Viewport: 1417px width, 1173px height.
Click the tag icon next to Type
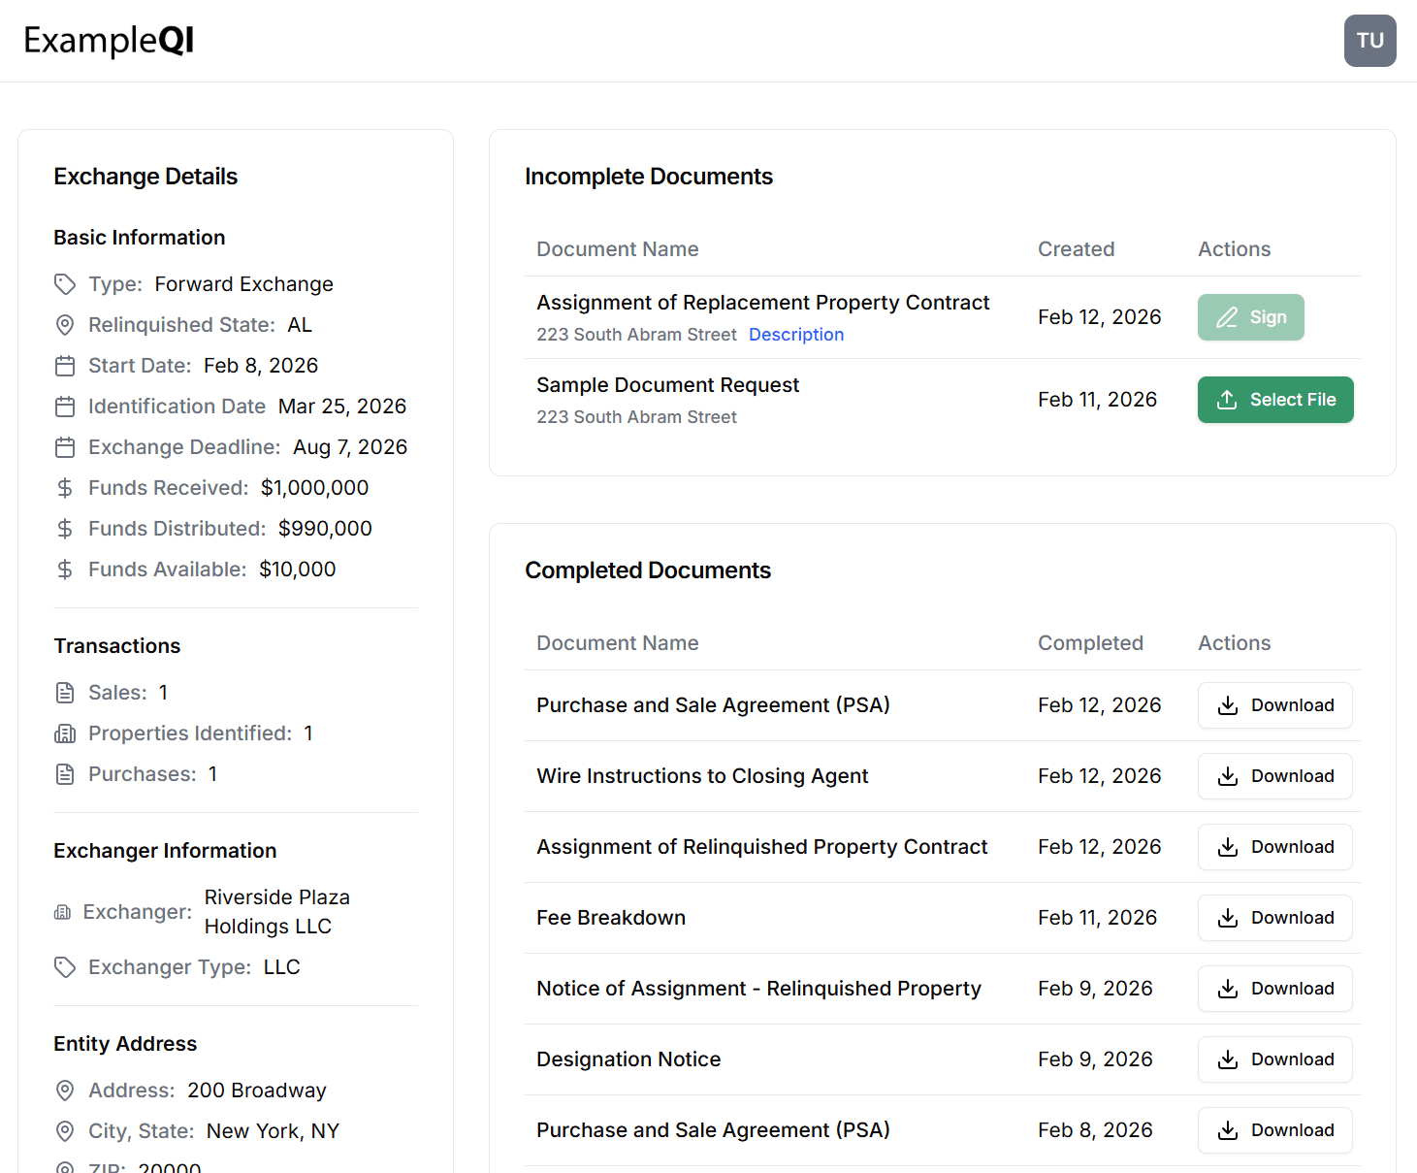point(65,284)
